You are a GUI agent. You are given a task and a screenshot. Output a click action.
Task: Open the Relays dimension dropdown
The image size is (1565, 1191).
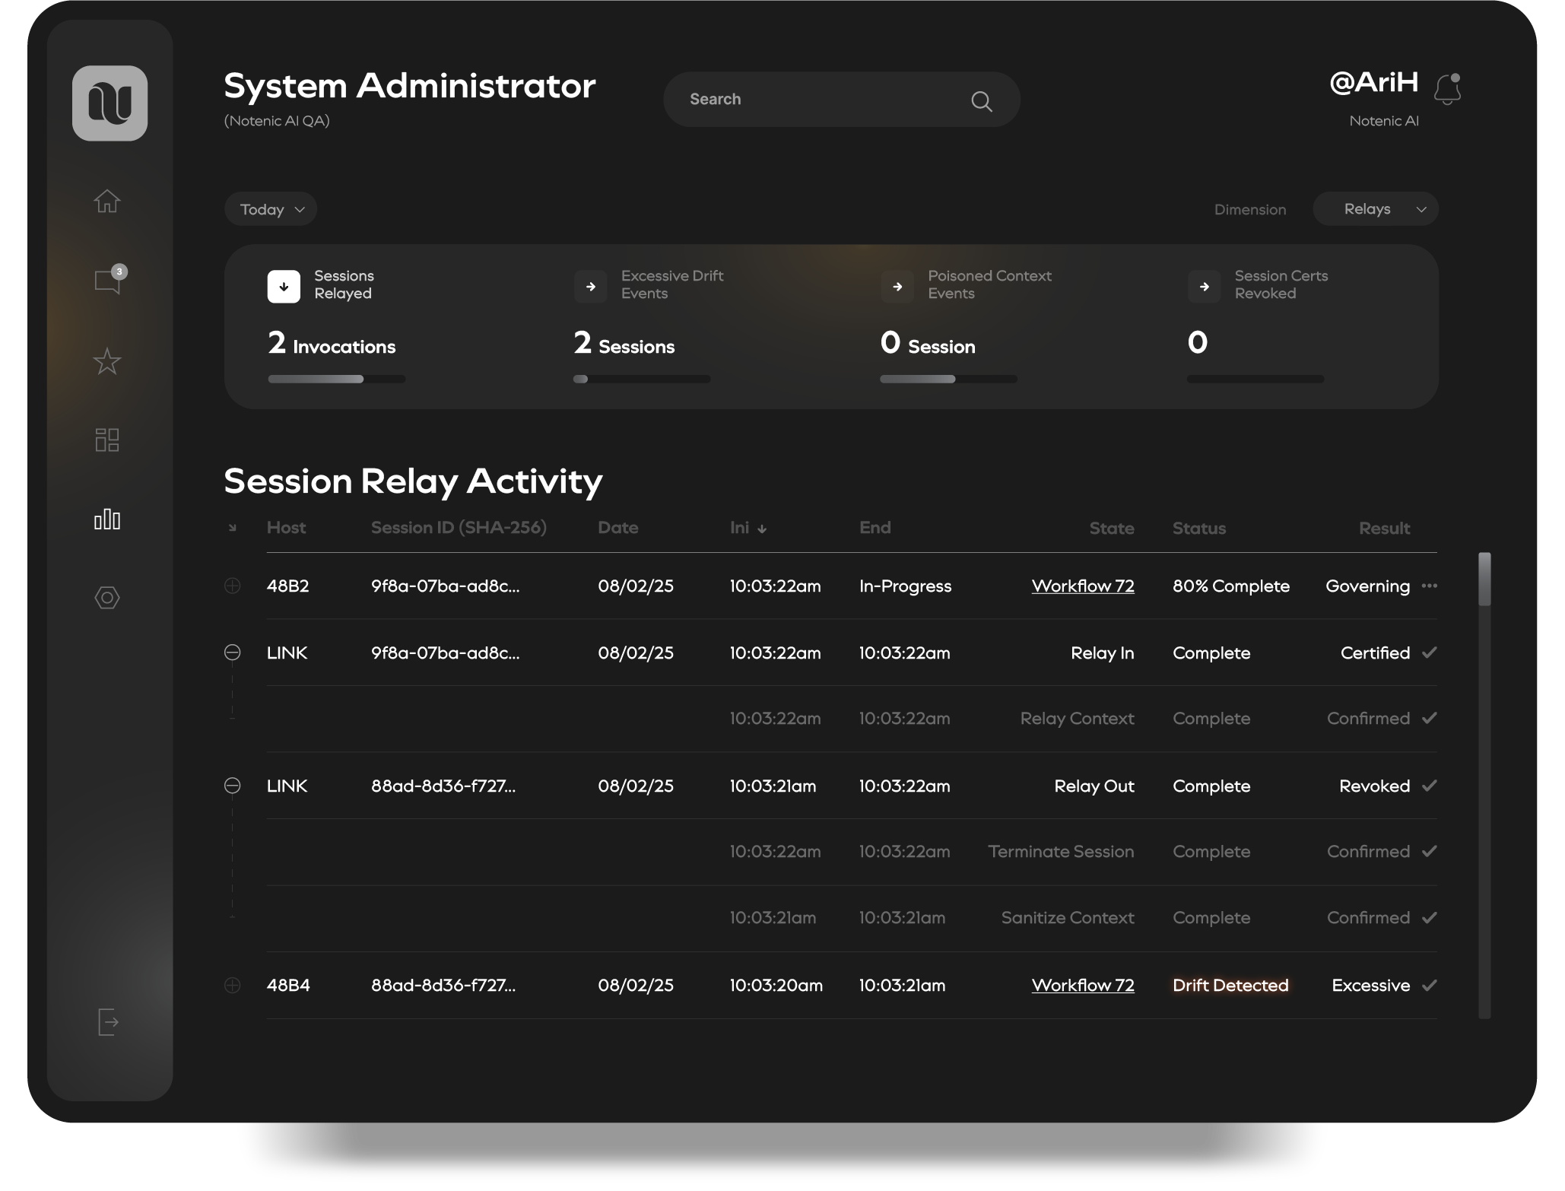click(1375, 209)
